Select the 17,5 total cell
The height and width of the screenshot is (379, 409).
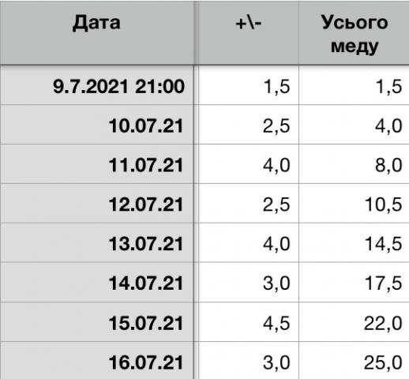(x=354, y=282)
